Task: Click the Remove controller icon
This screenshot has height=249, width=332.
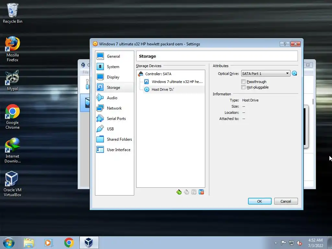Action: tap(186, 192)
